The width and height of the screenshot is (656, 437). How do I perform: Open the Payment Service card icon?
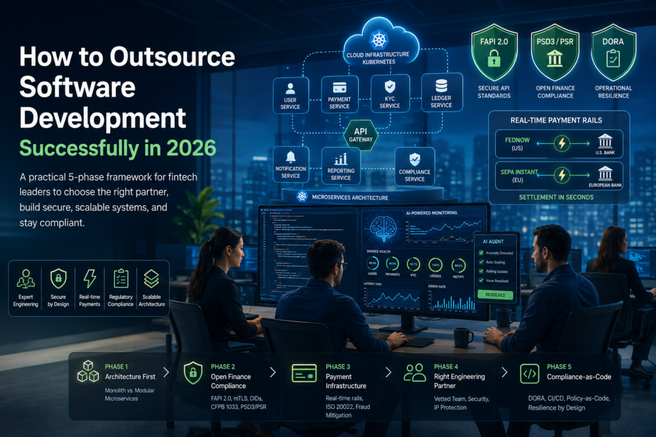pyautogui.click(x=340, y=87)
